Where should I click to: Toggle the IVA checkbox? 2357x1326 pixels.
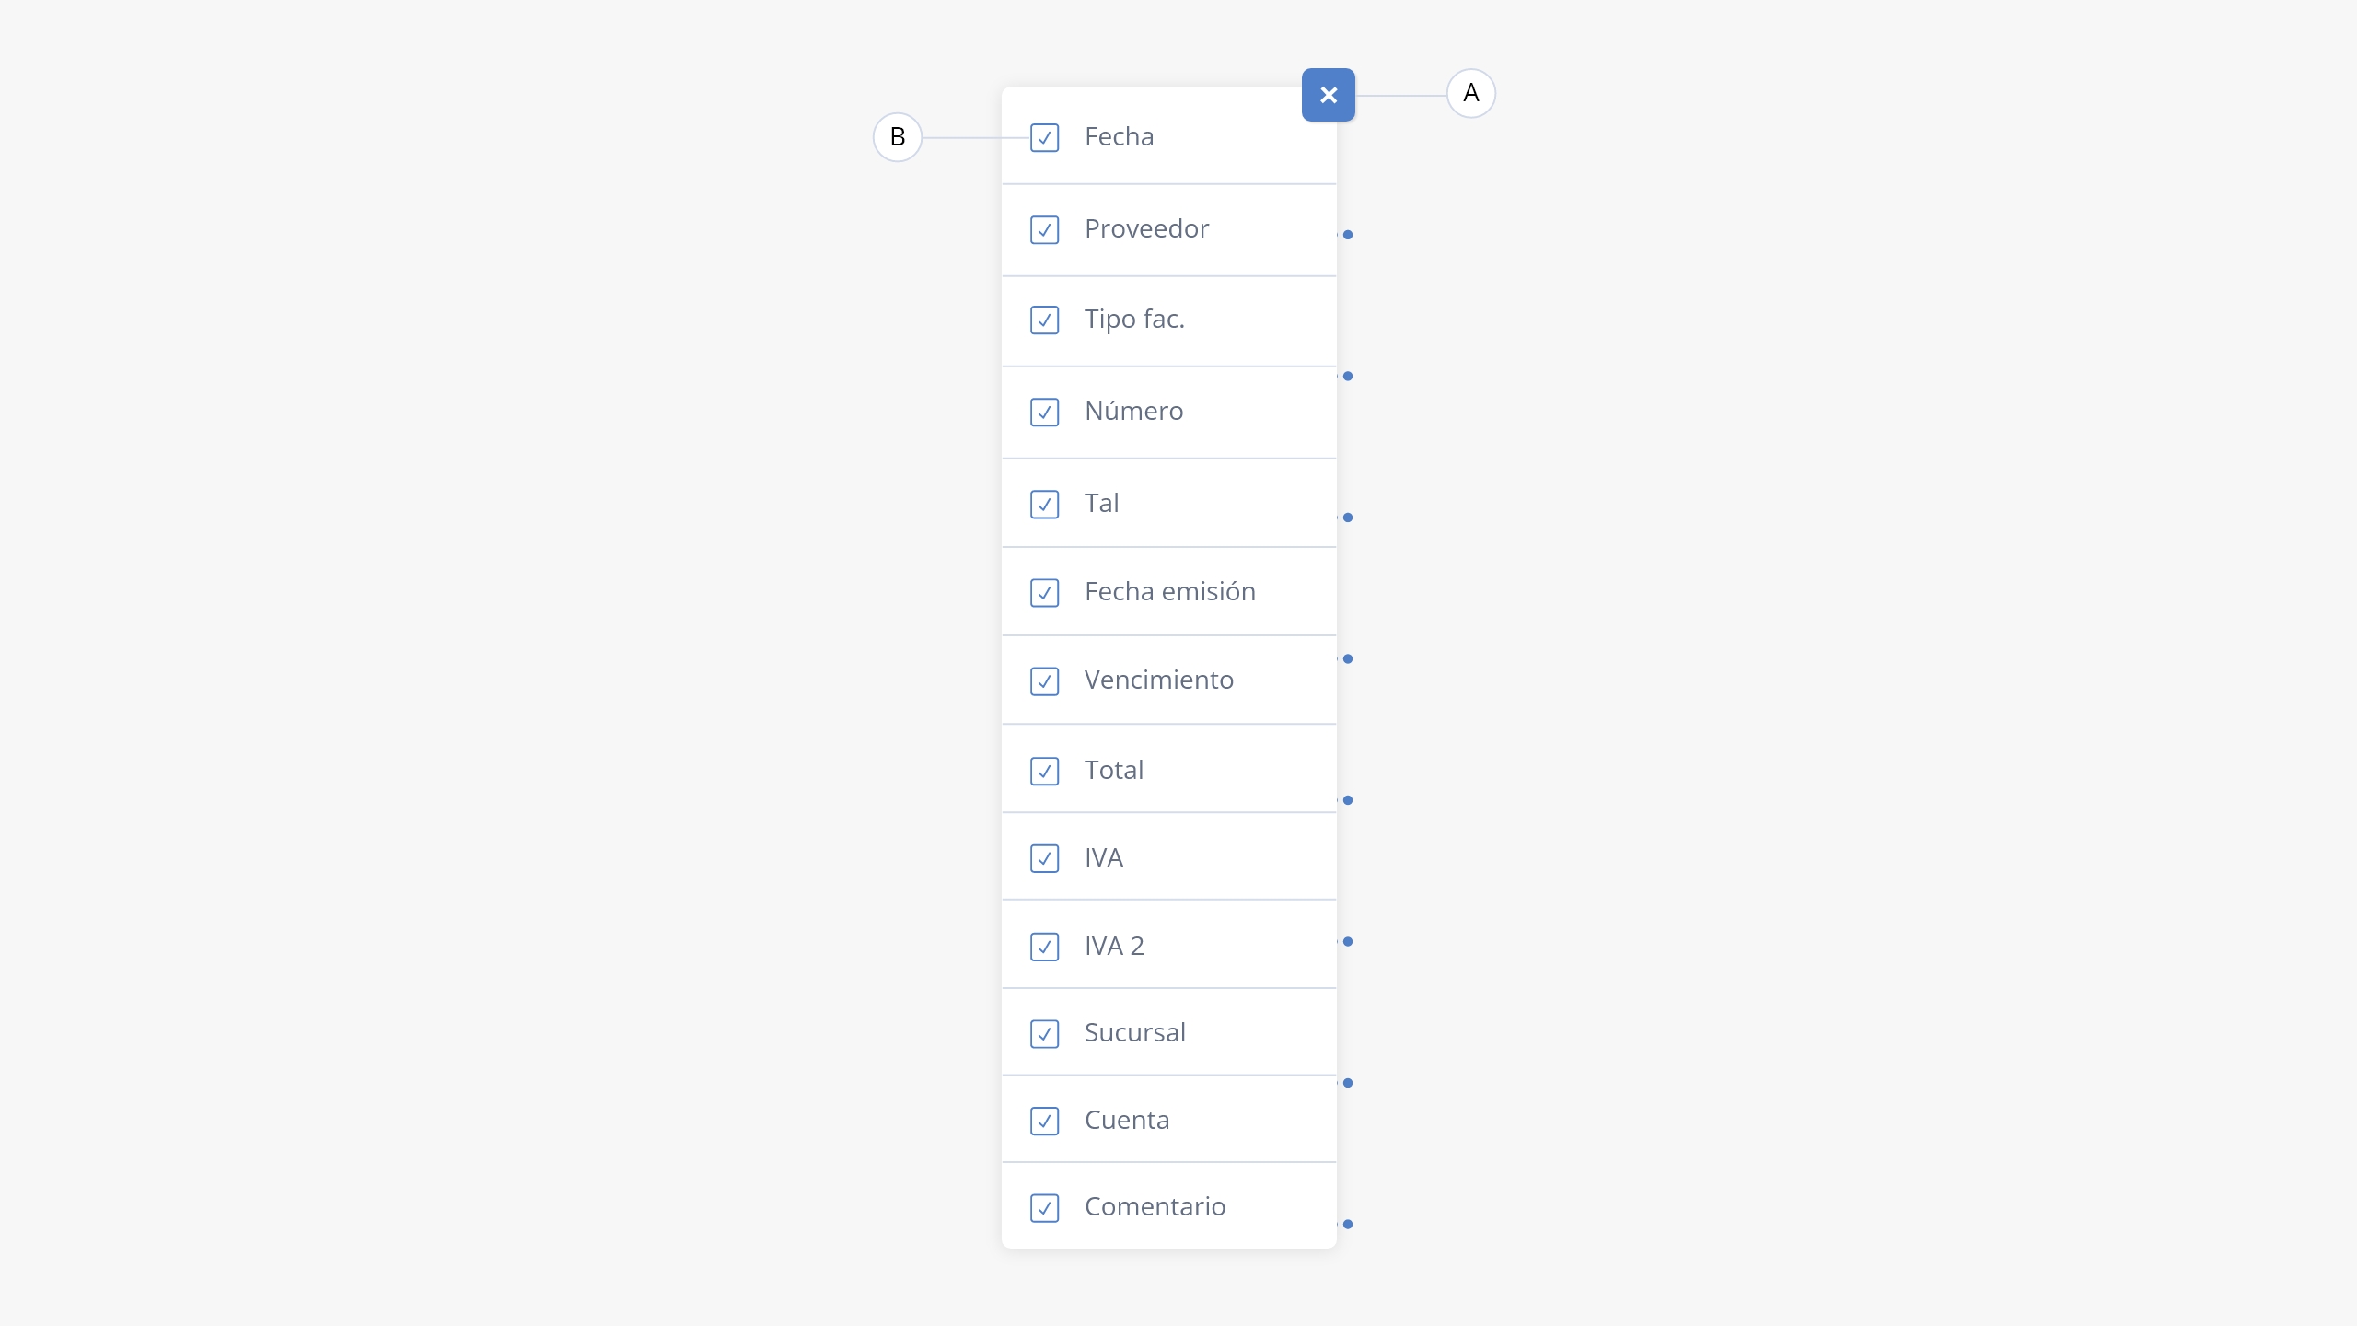tap(1044, 858)
